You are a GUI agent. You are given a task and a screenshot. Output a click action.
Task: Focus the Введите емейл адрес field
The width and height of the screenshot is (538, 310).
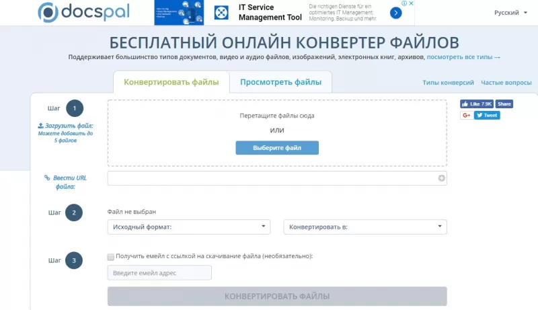159,273
